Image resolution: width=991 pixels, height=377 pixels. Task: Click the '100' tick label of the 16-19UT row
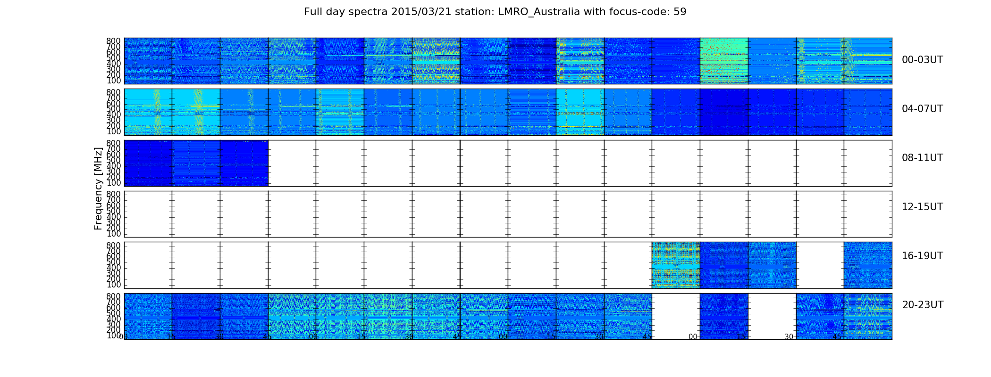point(113,285)
